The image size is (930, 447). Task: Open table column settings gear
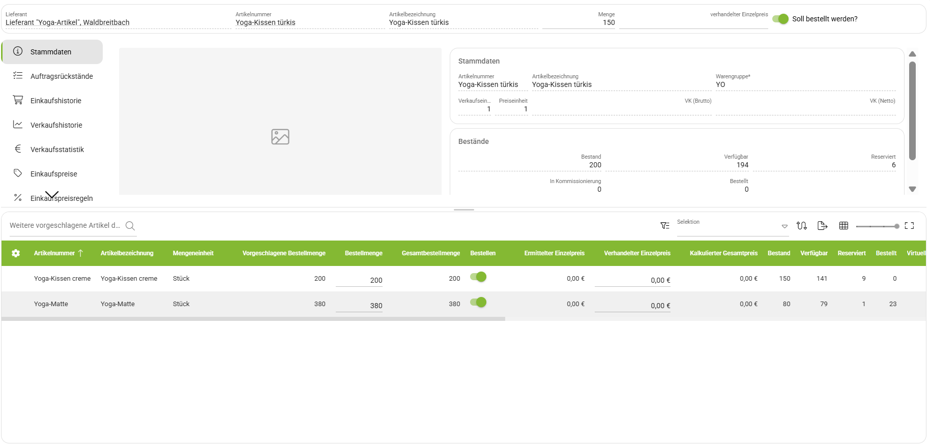[16, 253]
